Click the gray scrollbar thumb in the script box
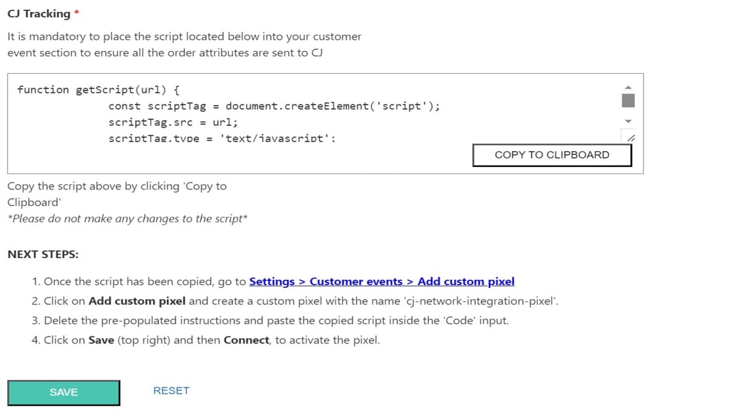Viewport: 732px width, 412px height. click(x=628, y=101)
